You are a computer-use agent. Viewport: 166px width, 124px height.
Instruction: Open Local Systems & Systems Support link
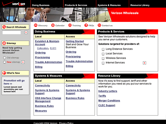[x=47, y=92]
